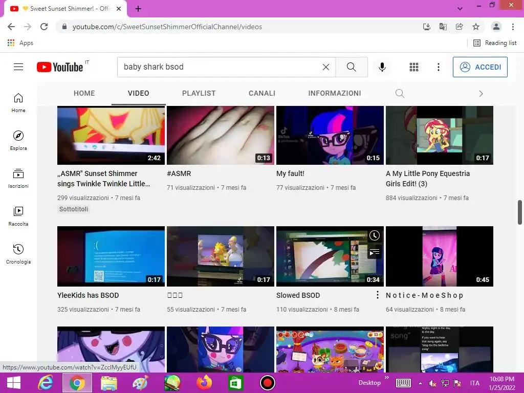
Task: Open Iscrizioni in the sidebar
Action: (18, 178)
